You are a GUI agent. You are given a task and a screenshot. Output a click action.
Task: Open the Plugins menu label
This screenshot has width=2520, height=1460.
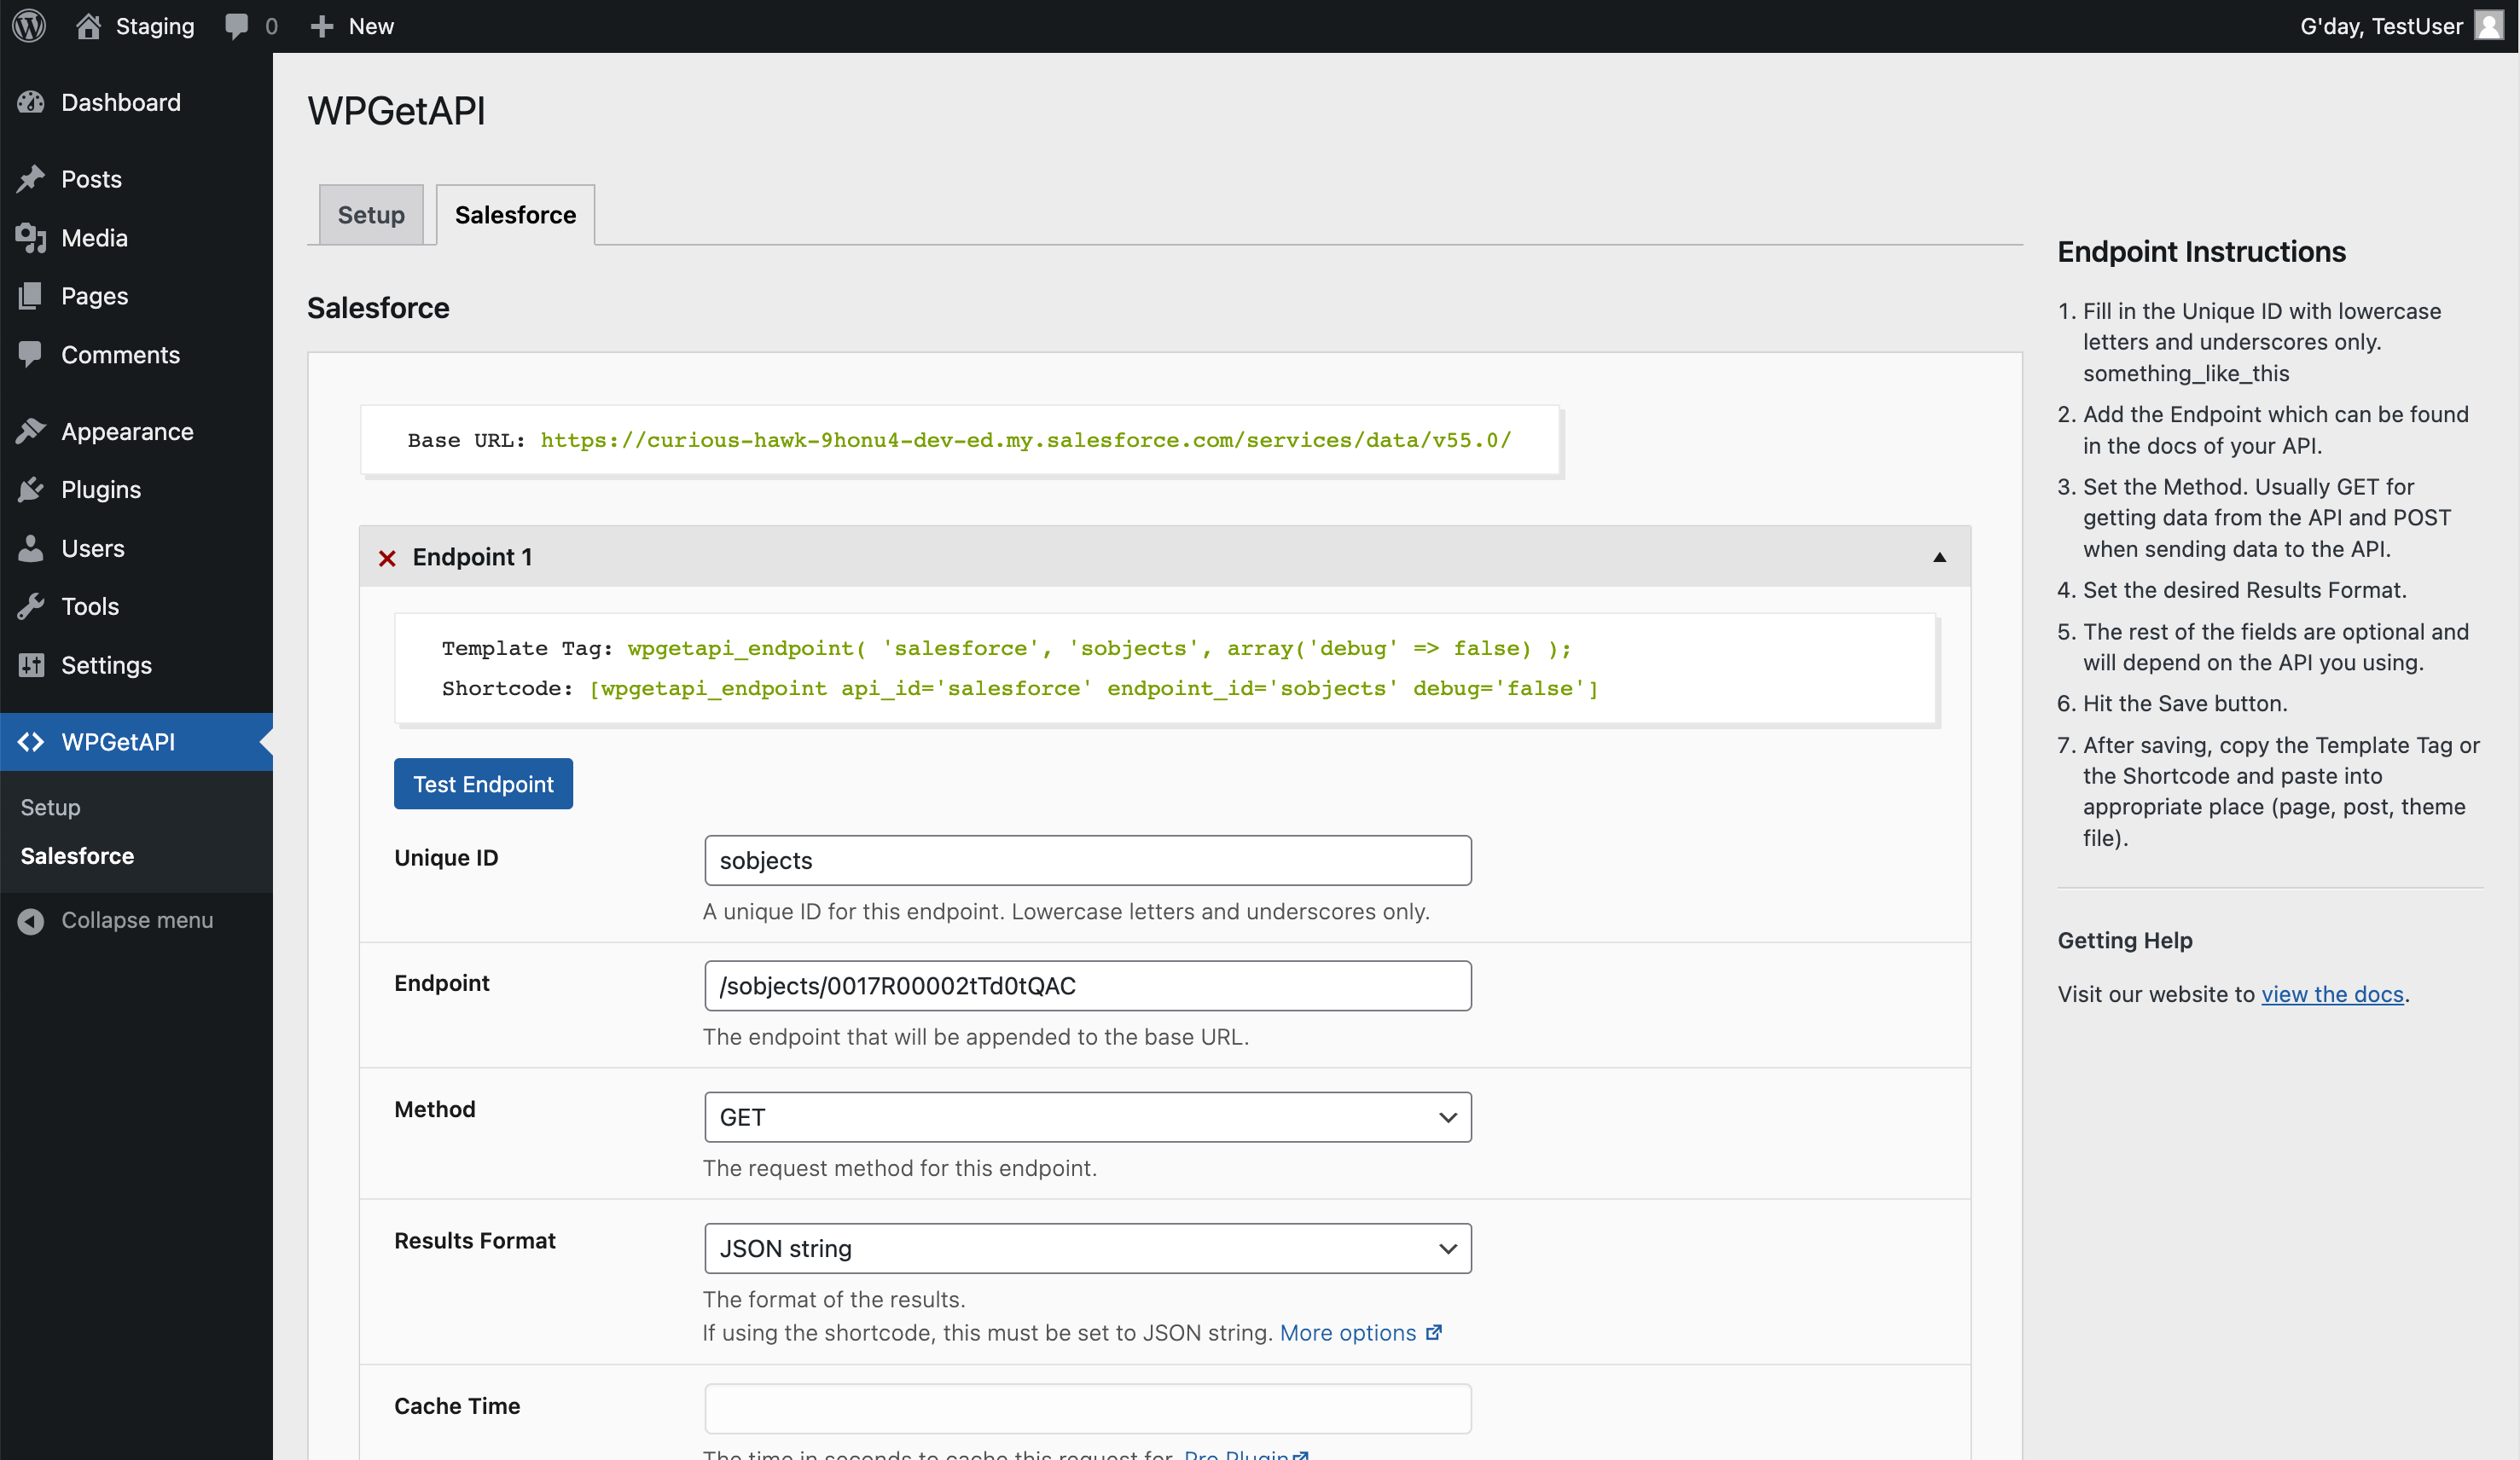point(101,490)
